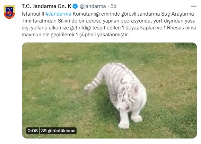The height and width of the screenshot is (144, 201).
Task: Play the white tiger video
Action: pyautogui.click(x=110, y=90)
